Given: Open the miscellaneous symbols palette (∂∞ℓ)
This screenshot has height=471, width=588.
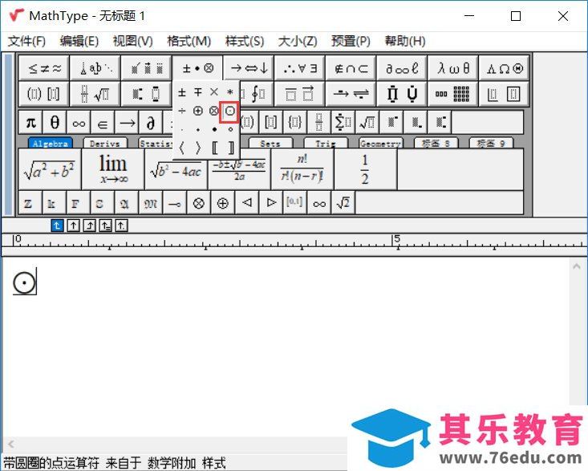Looking at the screenshot, I should (x=402, y=68).
